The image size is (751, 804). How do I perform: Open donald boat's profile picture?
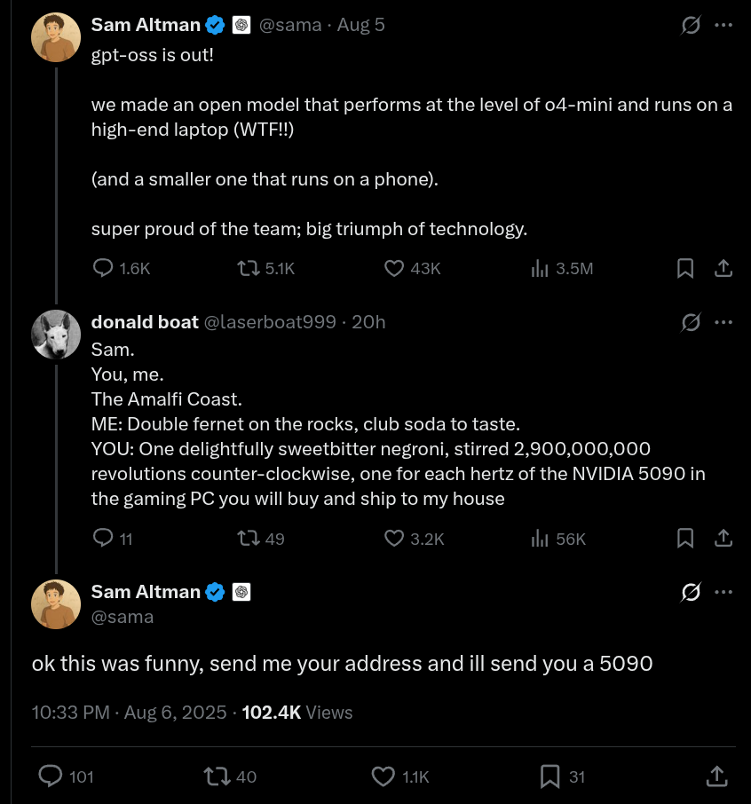coord(57,335)
